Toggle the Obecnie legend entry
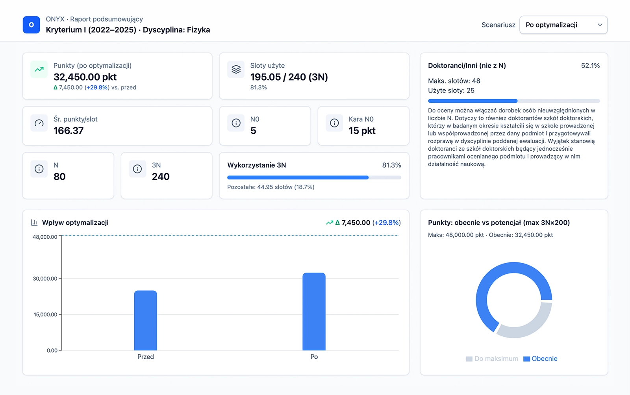Screen dimensions: 630x395 pos(540,359)
